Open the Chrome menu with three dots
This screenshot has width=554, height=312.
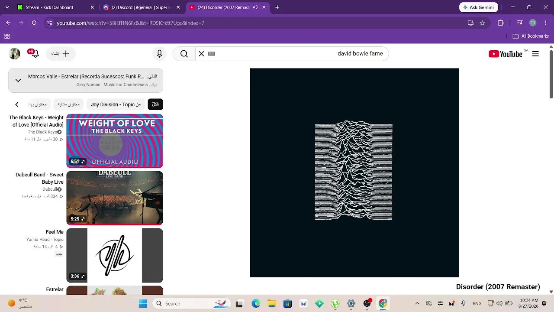tap(545, 23)
